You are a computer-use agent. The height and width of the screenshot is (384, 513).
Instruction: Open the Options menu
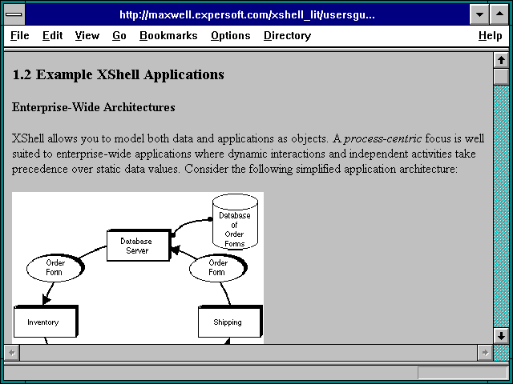[230, 35]
